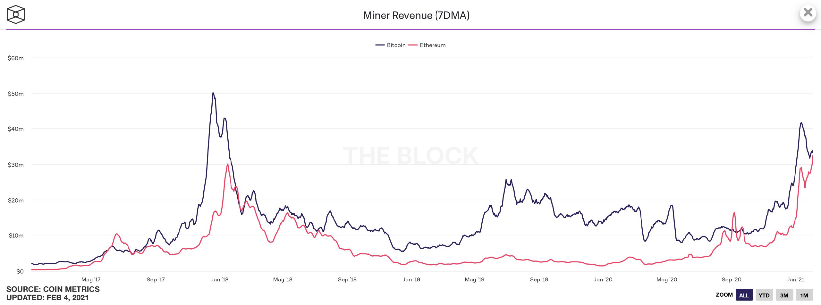
Task: Click the Bitcoin peak near Jan '21
Action: point(801,123)
